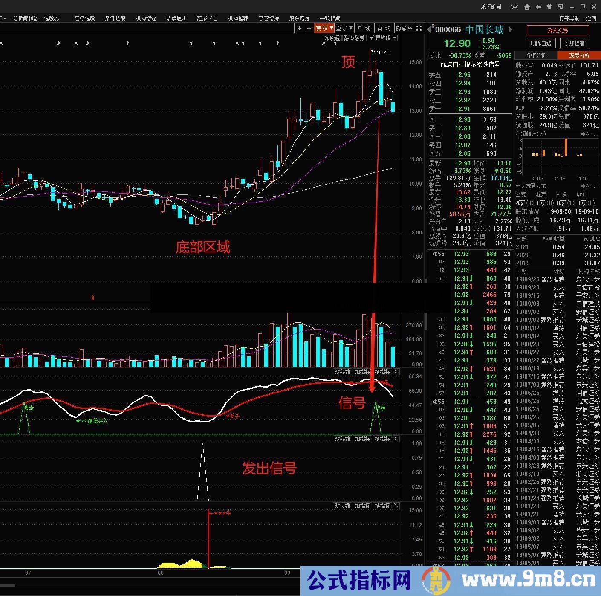
Task: Click the back arrow icon in title bar
Action: tap(538, 7)
